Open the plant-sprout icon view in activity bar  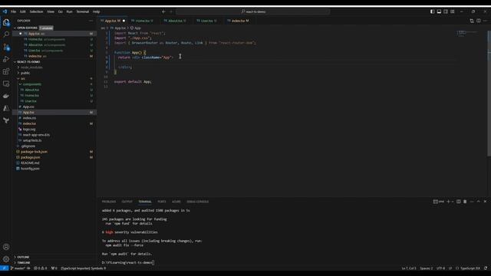pyautogui.click(x=6, y=120)
